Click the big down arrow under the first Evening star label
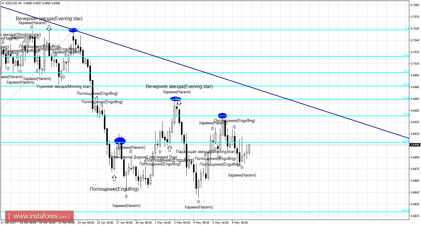This screenshot has height=226, width=421. (49, 28)
